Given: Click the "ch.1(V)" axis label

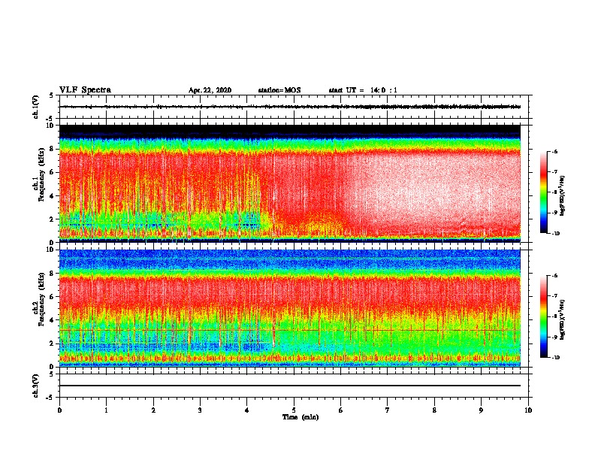Looking at the screenshot, I should pos(35,107).
